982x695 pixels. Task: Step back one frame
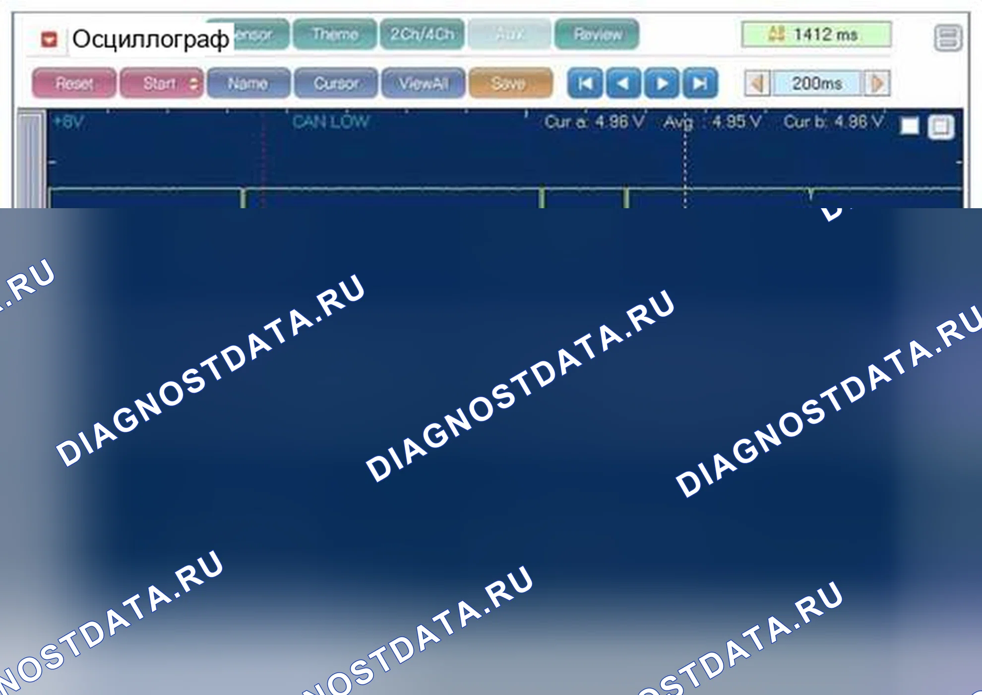click(623, 83)
